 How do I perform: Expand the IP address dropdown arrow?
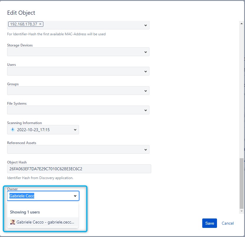pyautogui.click(x=145, y=26)
